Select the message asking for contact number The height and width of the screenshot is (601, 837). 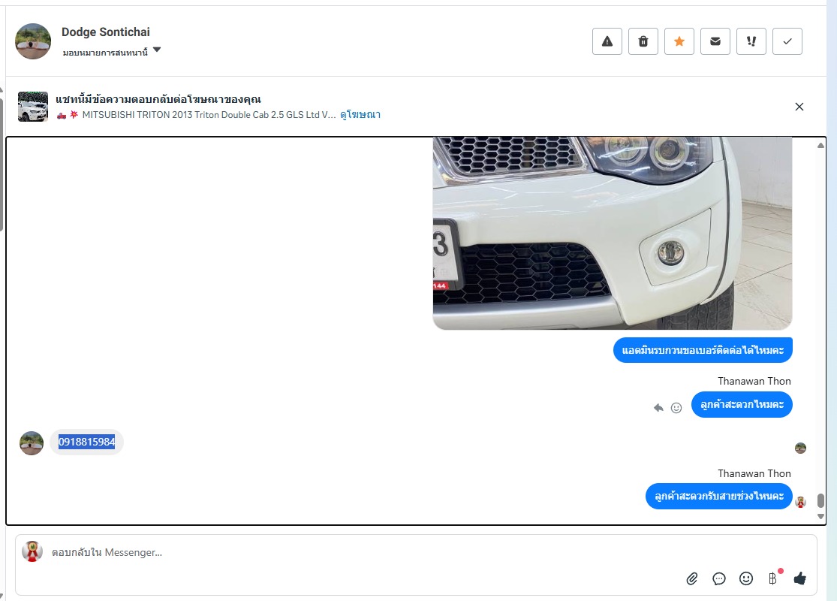point(703,350)
